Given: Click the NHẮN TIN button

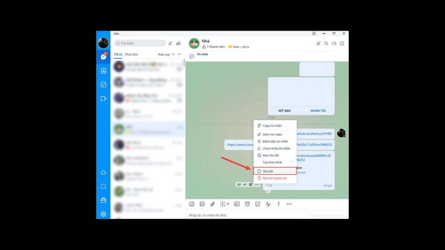Looking at the screenshot, I should pos(318,111).
